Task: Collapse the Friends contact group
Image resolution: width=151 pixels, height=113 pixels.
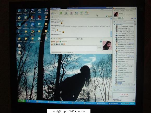Action: 115,24
